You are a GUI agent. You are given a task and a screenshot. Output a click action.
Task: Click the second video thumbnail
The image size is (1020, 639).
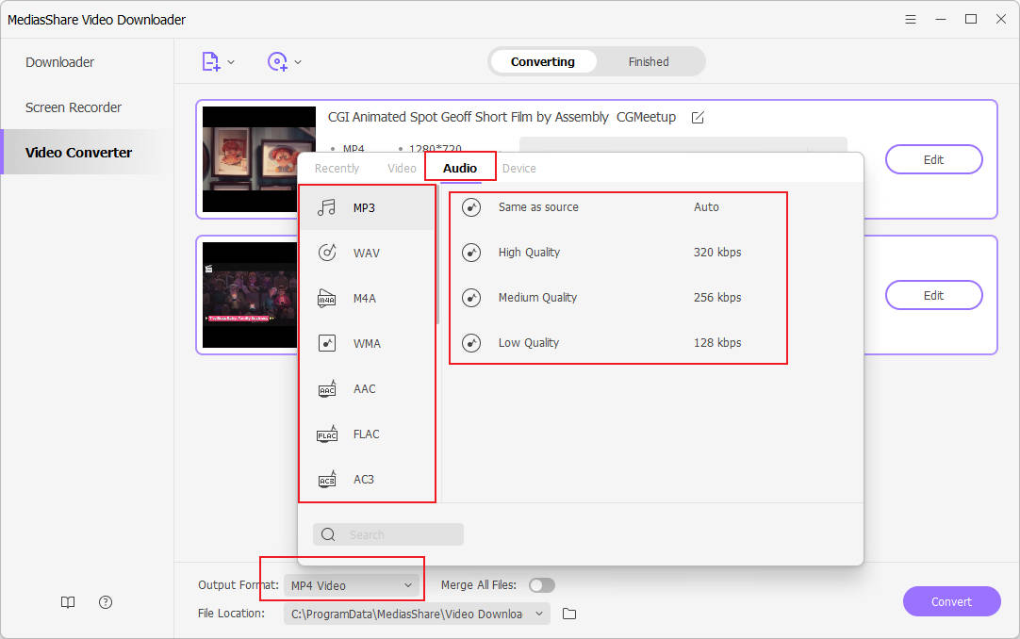(x=251, y=295)
